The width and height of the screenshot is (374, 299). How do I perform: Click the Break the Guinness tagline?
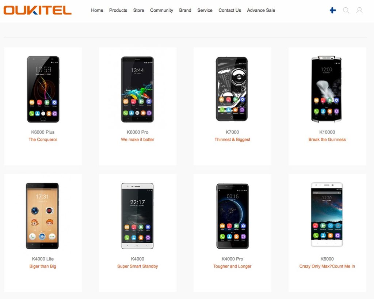pyautogui.click(x=327, y=140)
